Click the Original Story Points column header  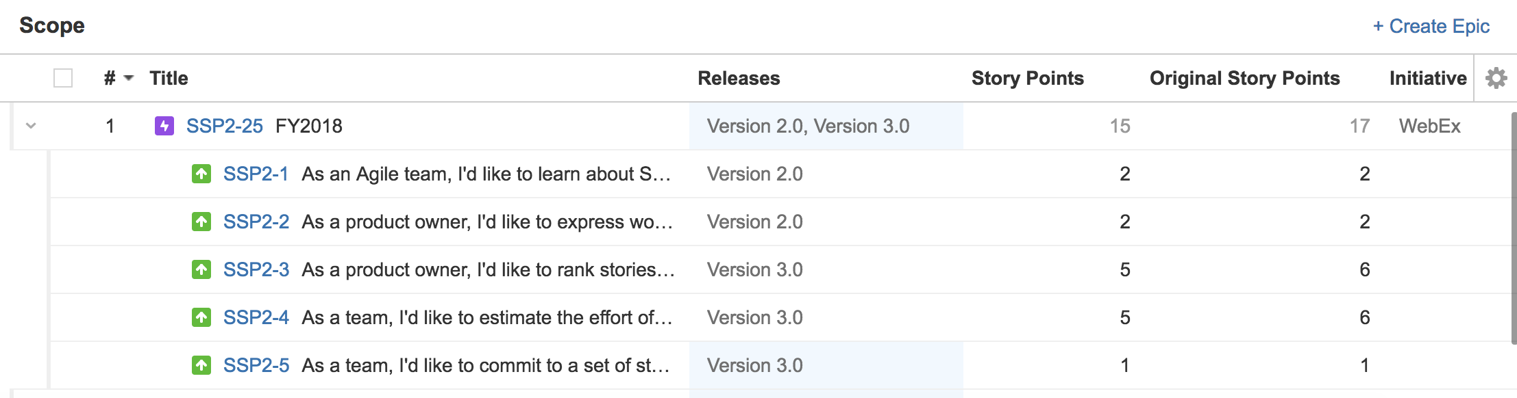click(1244, 78)
